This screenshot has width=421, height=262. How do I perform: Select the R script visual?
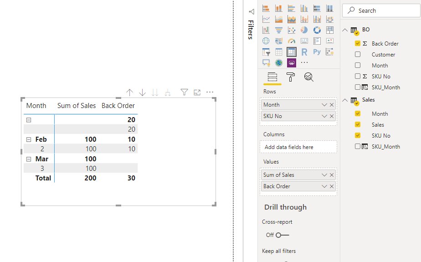(x=304, y=52)
